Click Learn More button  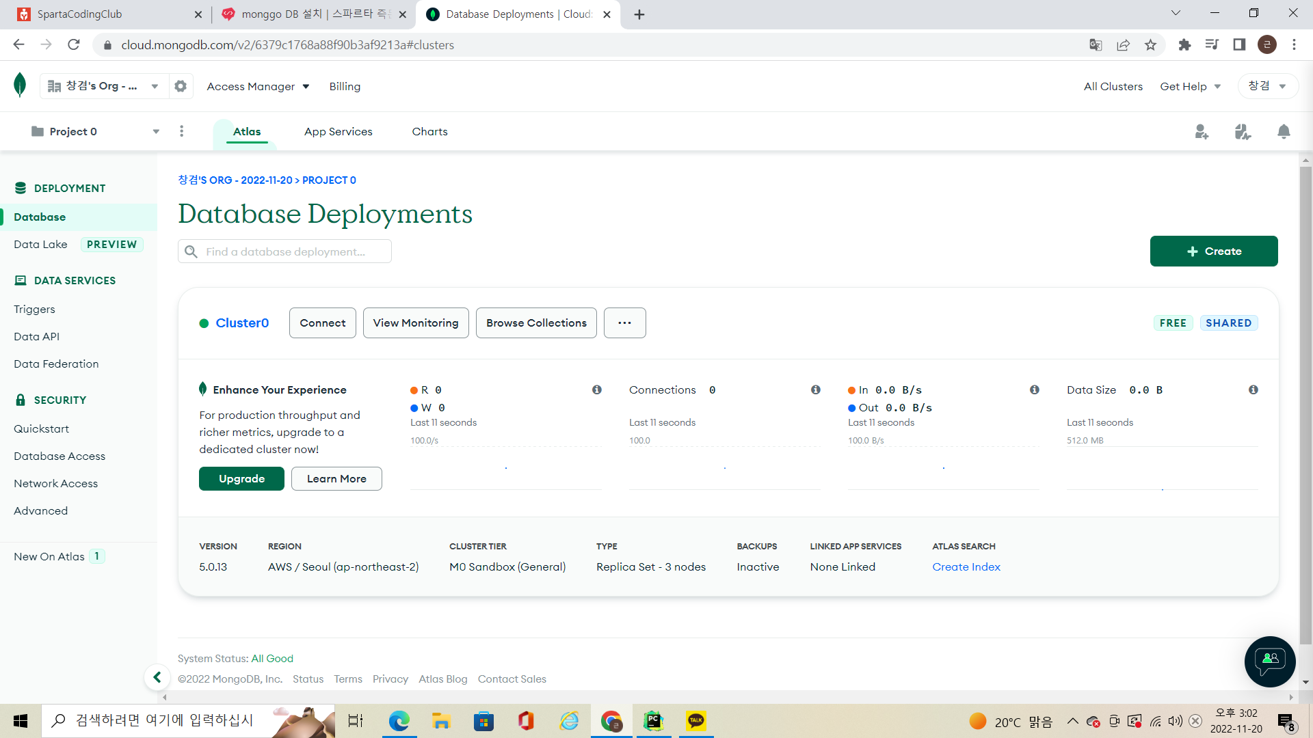(336, 479)
